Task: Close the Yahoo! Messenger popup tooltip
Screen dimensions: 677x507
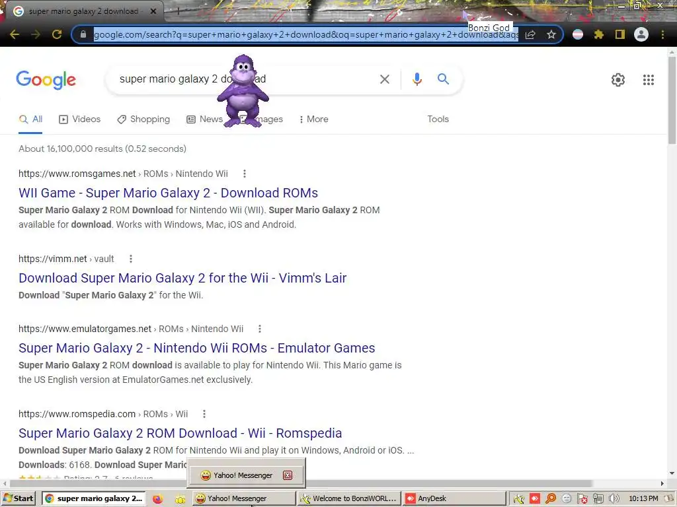Action: pos(288,475)
